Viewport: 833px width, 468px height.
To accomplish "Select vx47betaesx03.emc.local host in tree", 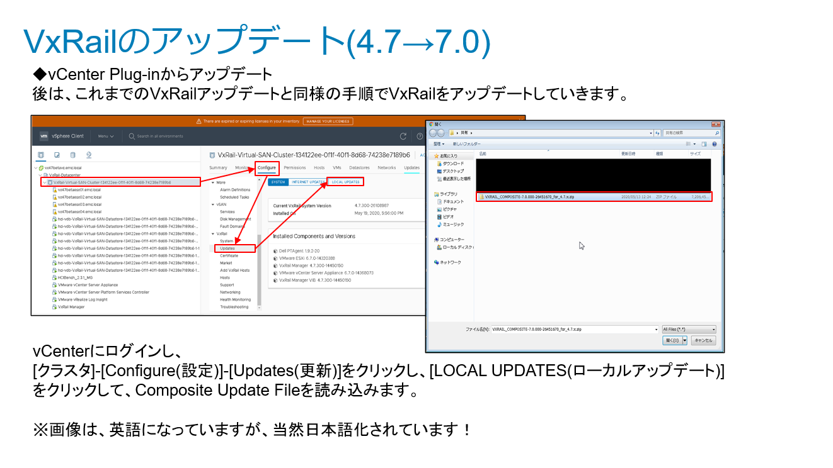I will click(79, 204).
